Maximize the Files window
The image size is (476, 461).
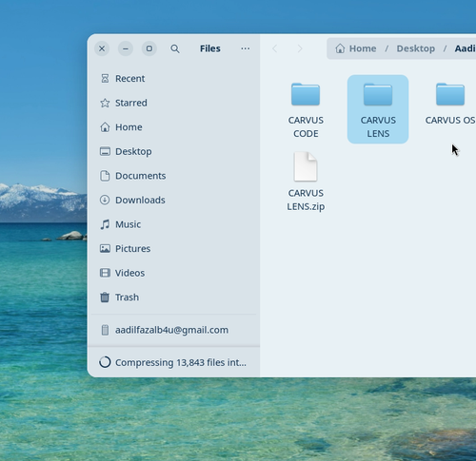149,48
